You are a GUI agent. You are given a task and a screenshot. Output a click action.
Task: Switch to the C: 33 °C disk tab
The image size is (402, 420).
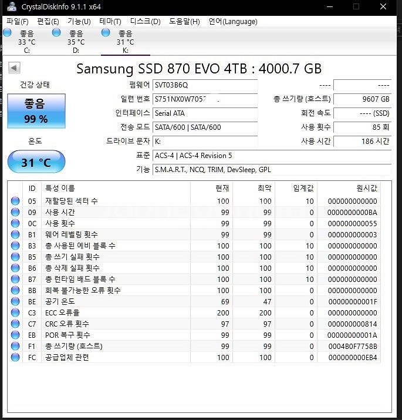tap(27, 42)
